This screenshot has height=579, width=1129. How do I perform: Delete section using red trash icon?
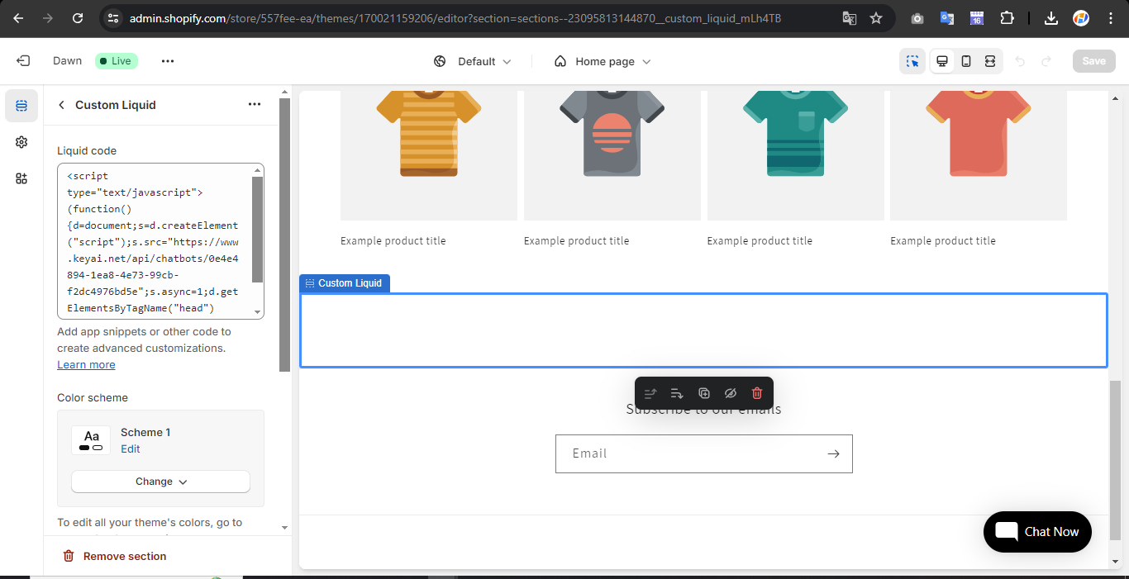click(x=756, y=393)
